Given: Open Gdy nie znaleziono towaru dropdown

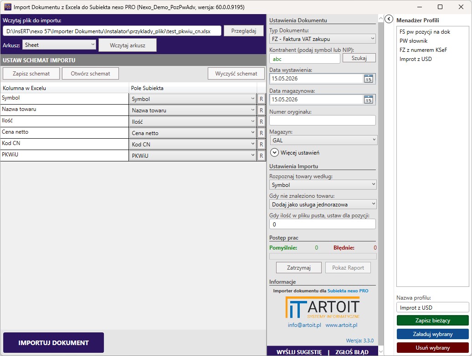Looking at the screenshot, I should (x=323, y=204).
